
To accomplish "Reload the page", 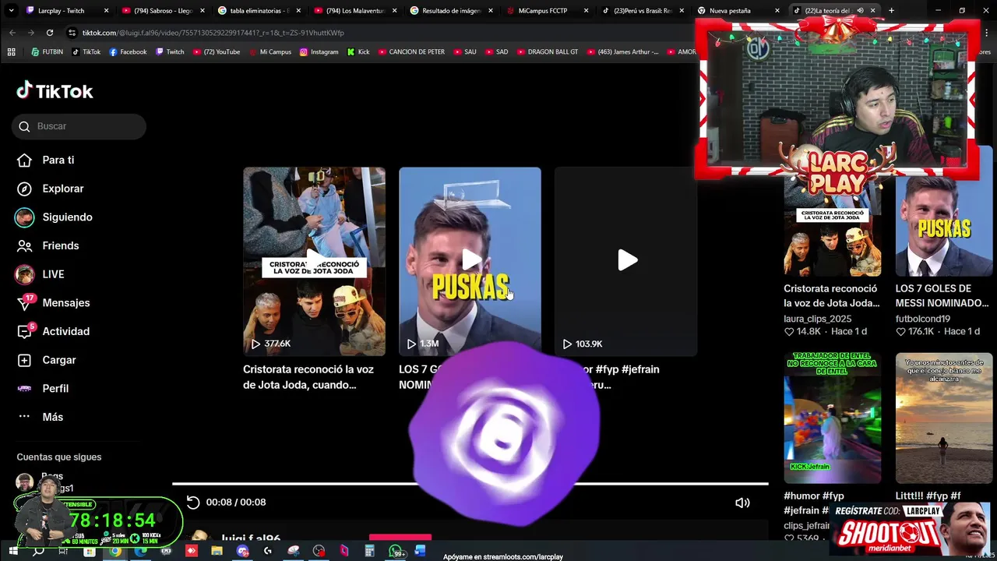I will pos(50,33).
